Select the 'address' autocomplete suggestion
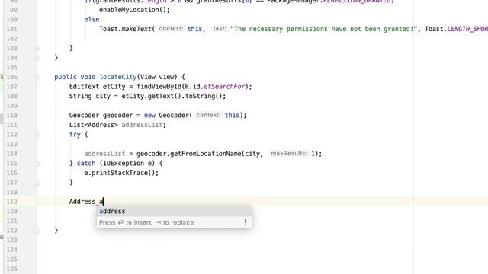 click(174, 212)
